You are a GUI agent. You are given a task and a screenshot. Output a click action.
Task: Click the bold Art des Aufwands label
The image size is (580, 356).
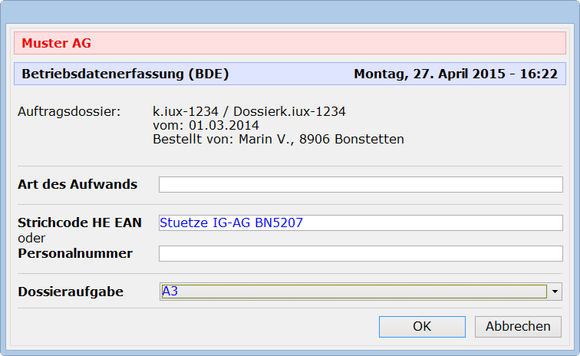[x=77, y=184]
